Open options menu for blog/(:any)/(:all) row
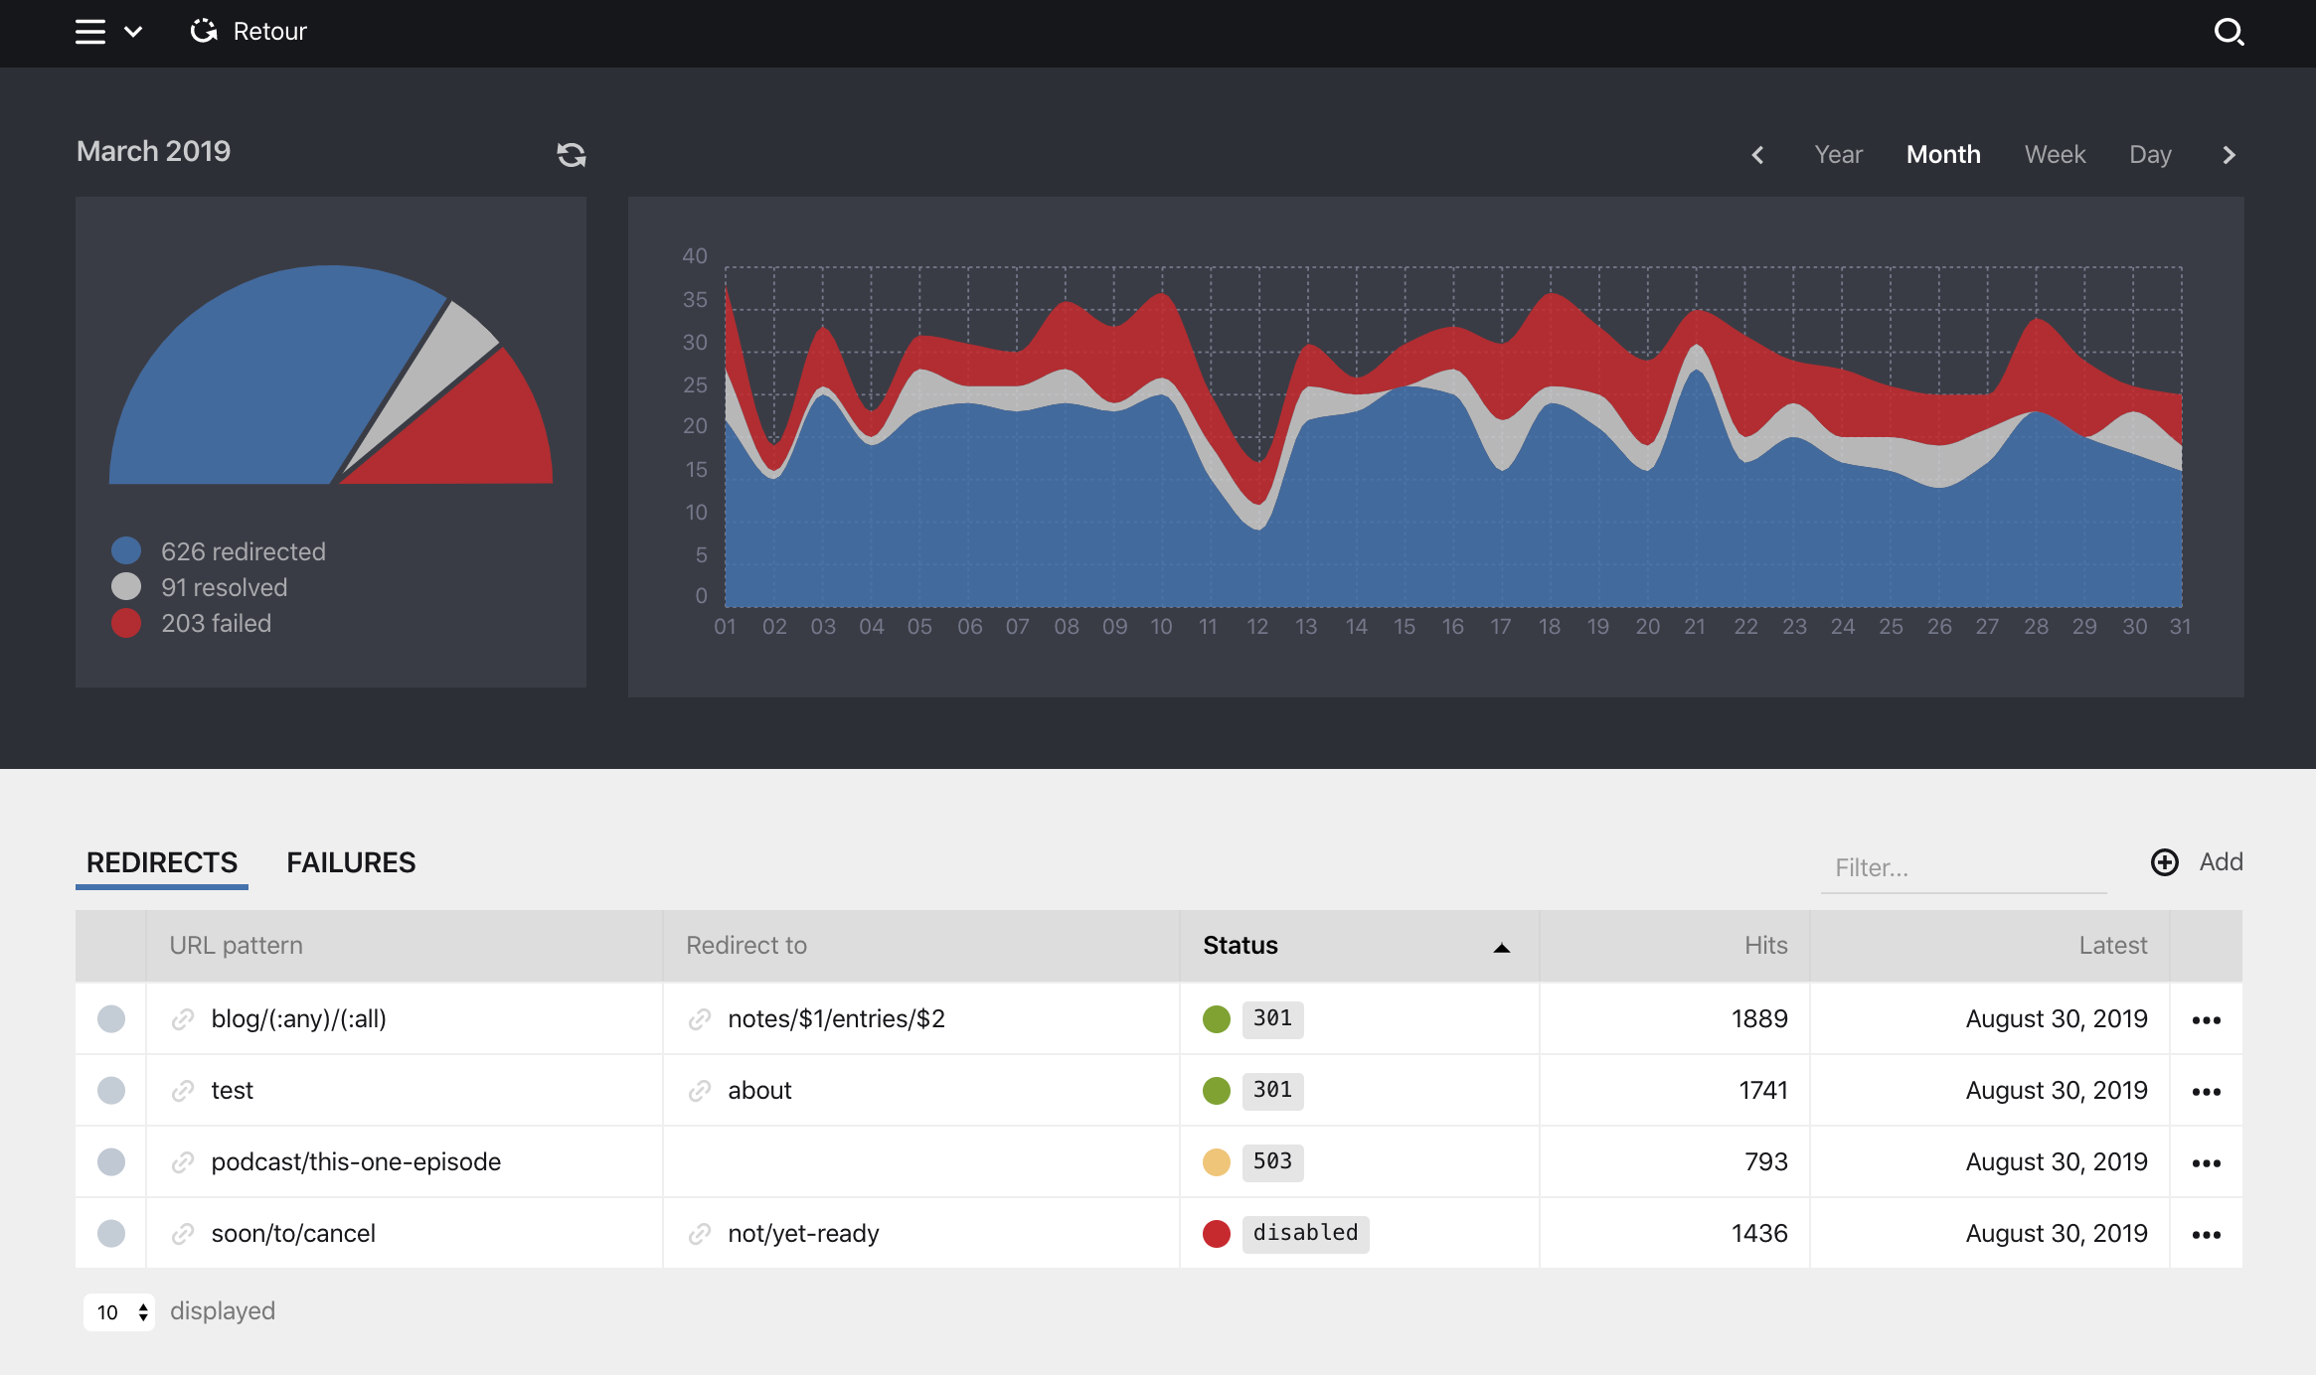This screenshot has width=2316, height=1375. [x=2206, y=1020]
